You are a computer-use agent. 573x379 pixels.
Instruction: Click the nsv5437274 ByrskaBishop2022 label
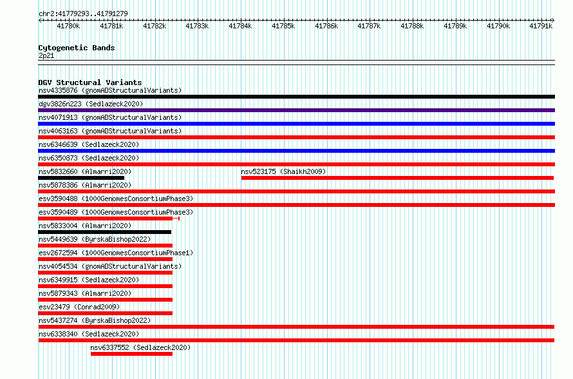pos(95,320)
